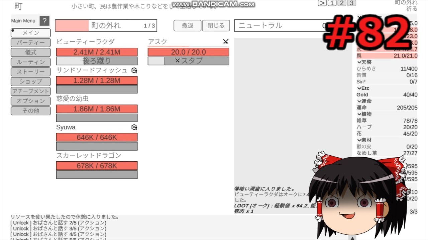Click the 町 location title
Image resolution: width=428 pixels, height=240 pixels.
18,6
